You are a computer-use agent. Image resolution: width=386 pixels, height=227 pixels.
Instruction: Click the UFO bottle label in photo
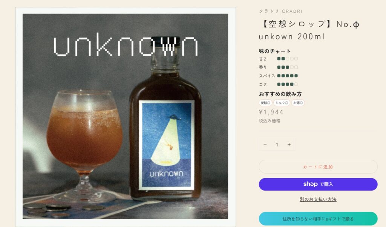[x=166, y=145]
